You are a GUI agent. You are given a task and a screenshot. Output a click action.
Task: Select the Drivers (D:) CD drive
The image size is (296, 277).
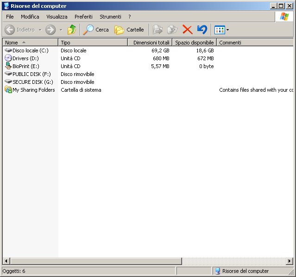25,58
